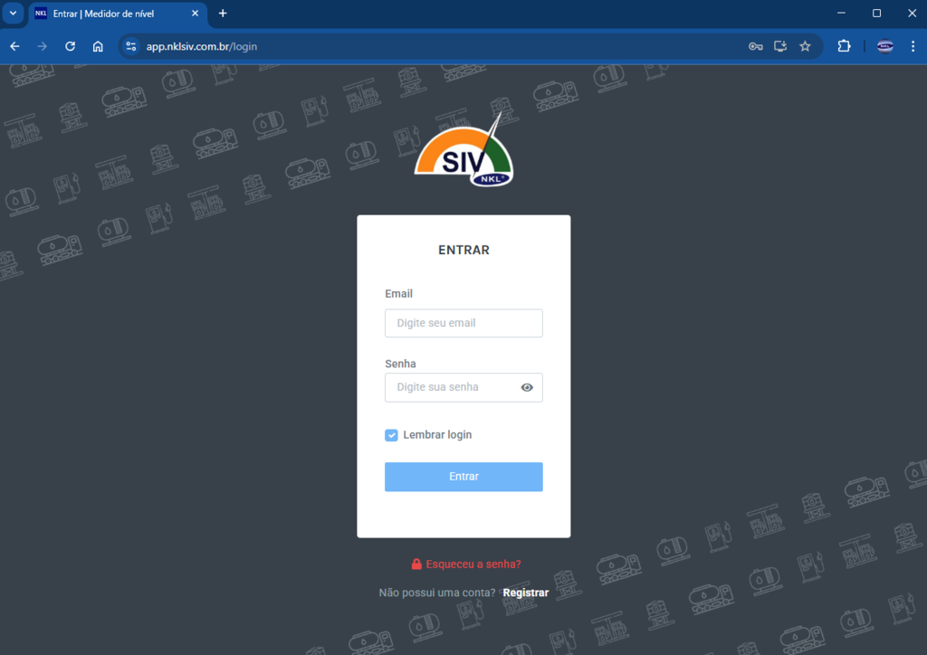Click the 'Não possui uma conta?' text
927x655 pixels.
click(437, 593)
